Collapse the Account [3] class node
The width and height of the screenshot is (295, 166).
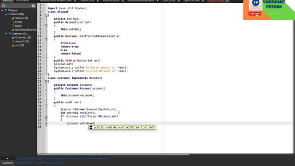6,14
